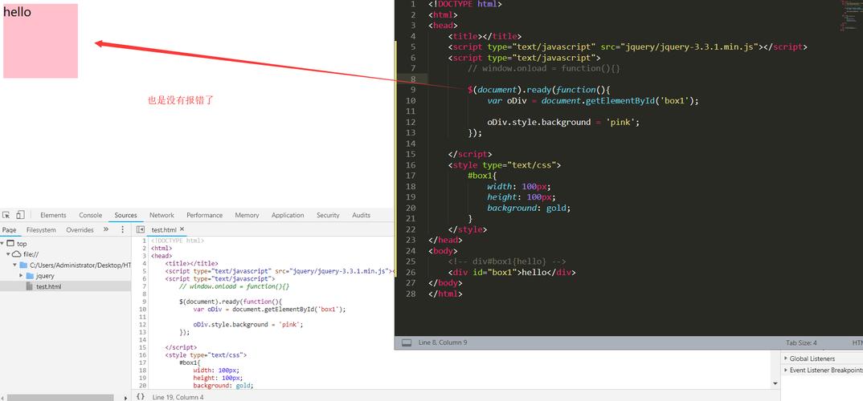The height and width of the screenshot is (401, 863).
Task: Click the pretty print braces icon
Action: coord(141,396)
